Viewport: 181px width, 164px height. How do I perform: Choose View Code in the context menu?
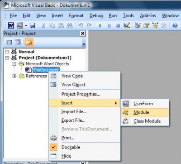85,76
